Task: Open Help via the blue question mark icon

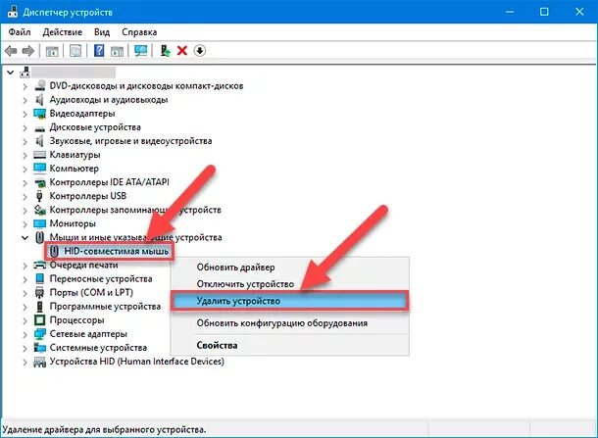Action: (99, 50)
